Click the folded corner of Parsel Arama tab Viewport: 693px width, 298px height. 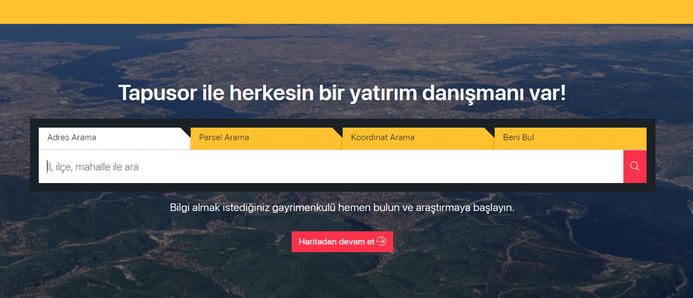(338, 132)
